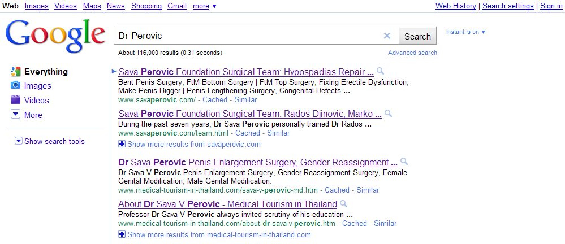Click preview magnifier beside Rados Djinovic result
Image resolution: width=565 pixels, height=244 pixels.
[389, 114]
